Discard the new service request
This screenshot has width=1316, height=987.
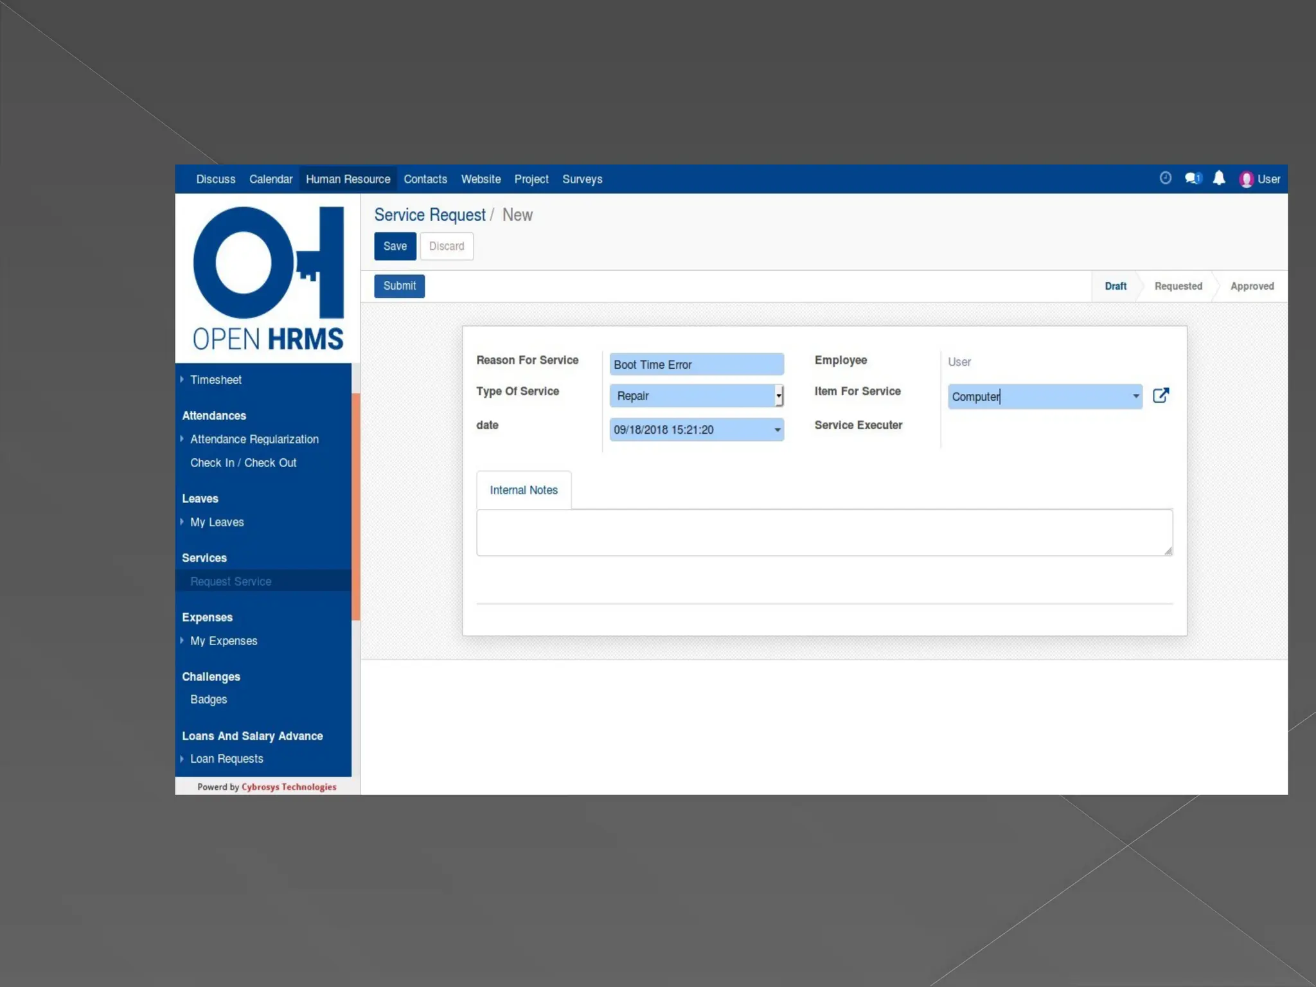click(x=446, y=246)
